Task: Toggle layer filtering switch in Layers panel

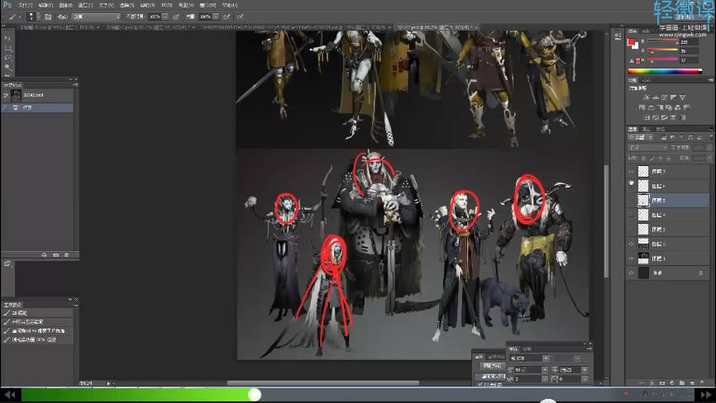Action: pos(710,137)
